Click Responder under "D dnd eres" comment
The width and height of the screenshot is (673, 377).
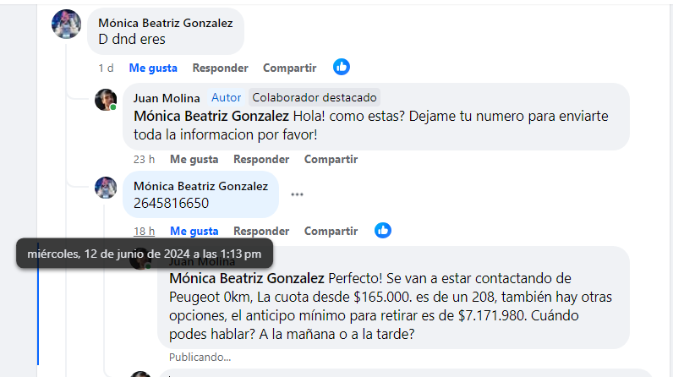[x=220, y=68]
